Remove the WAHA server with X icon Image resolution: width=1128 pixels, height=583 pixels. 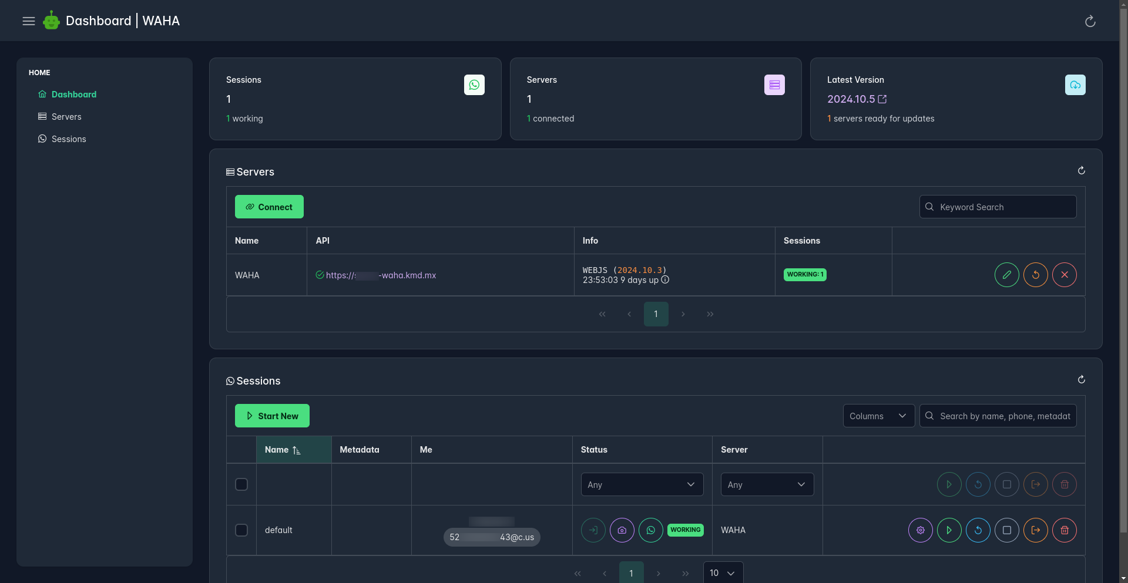1064,275
